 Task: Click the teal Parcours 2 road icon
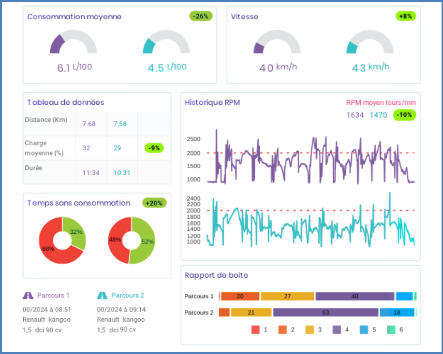click(x=102, y=296)
